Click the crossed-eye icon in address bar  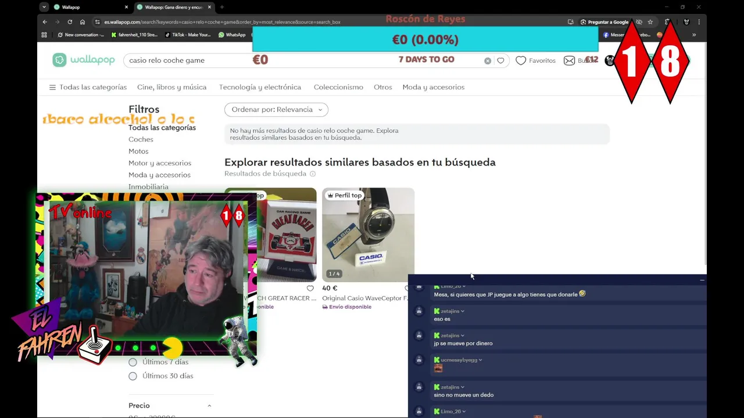click(x=639, y=22)
